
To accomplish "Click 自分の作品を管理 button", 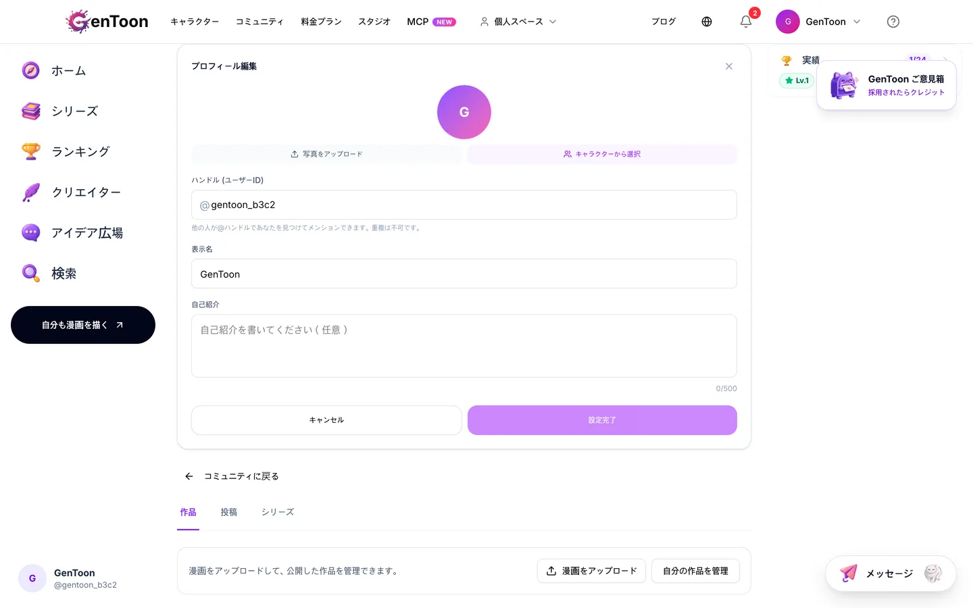I will (695, 571).
